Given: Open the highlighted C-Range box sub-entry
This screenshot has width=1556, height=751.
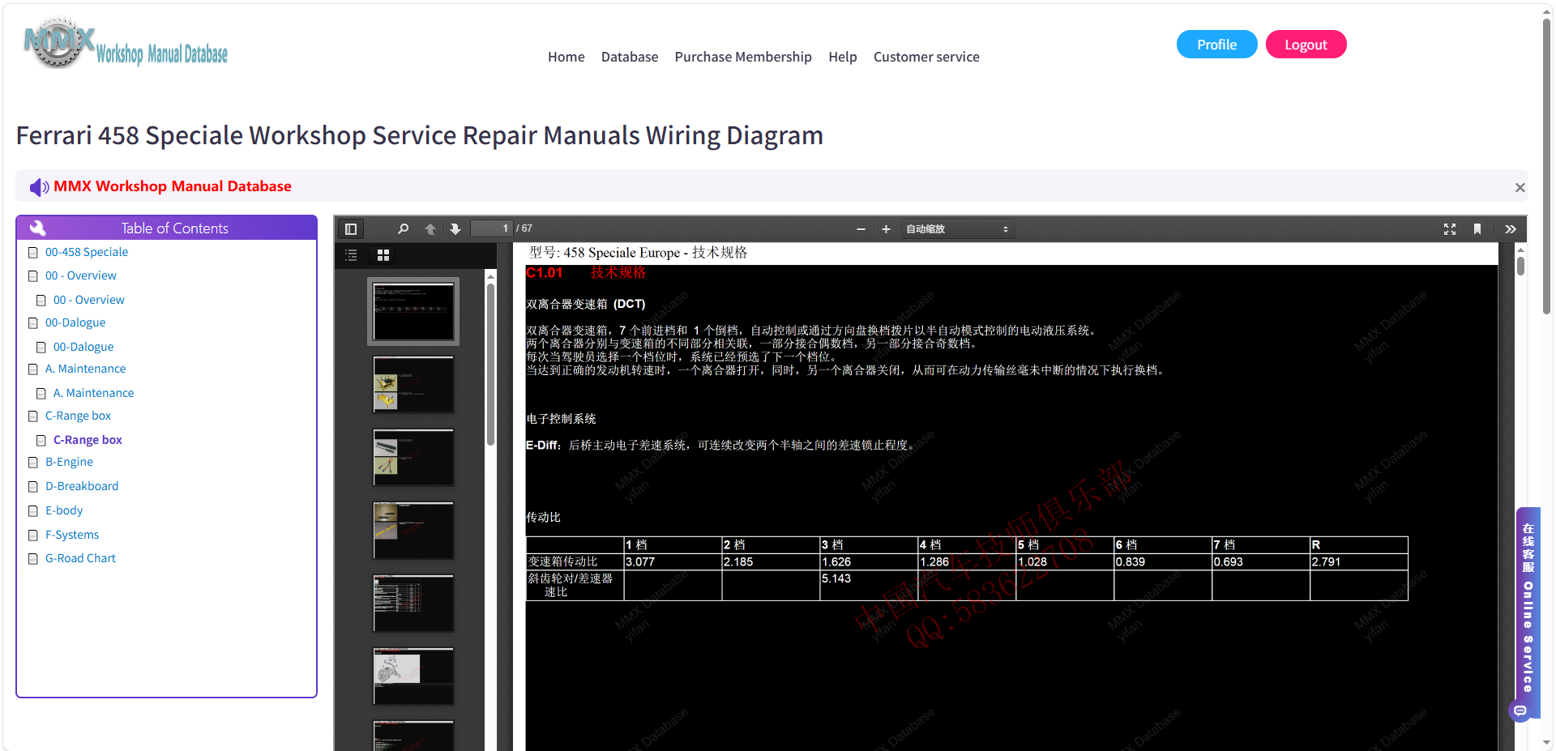Looking at the screenshot, I should 88,440.
